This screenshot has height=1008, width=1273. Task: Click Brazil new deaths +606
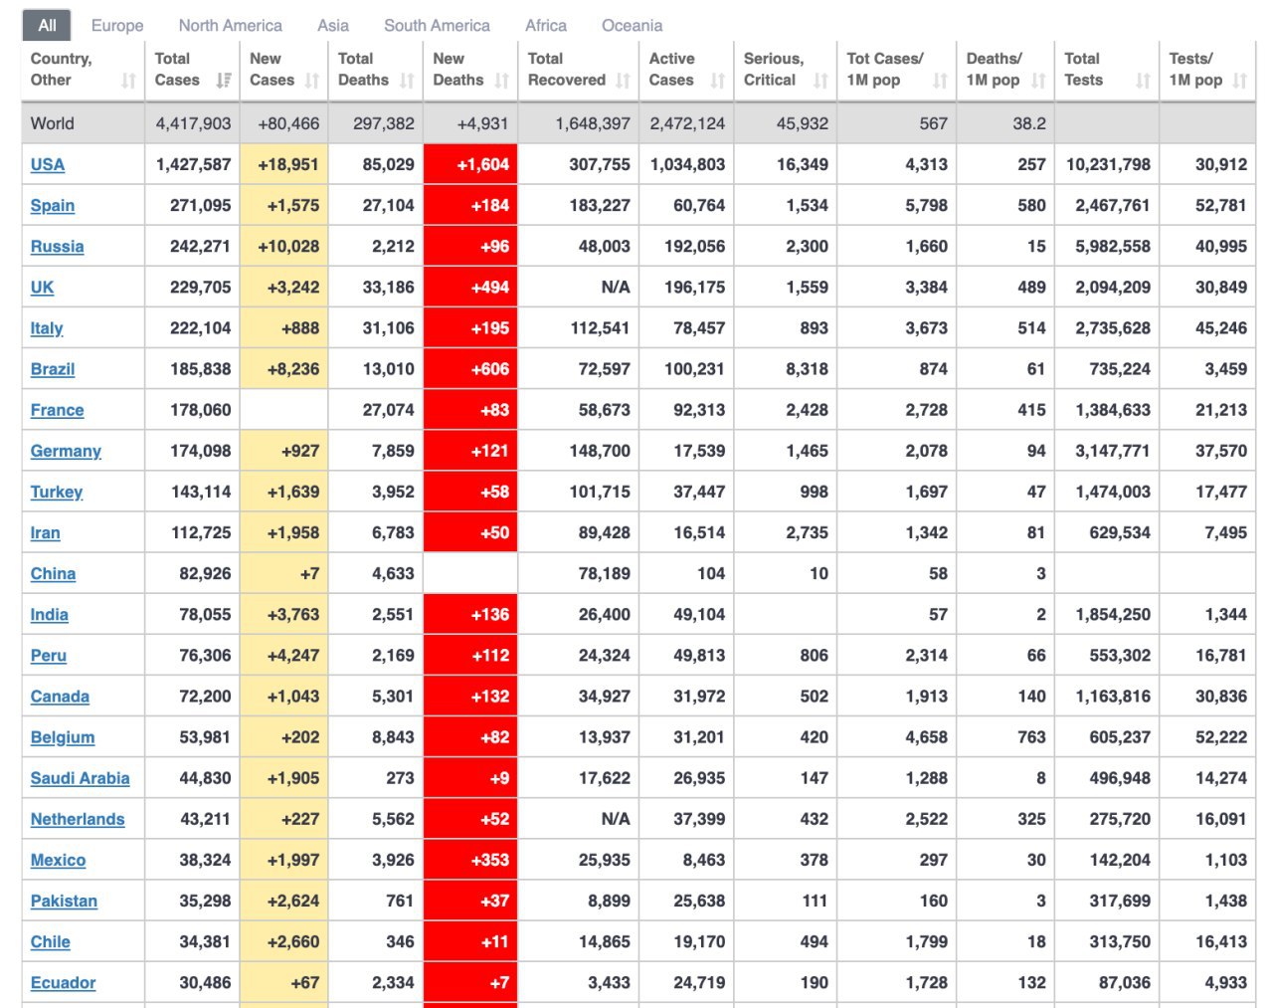pyautogui.click(x=470, y=369)
